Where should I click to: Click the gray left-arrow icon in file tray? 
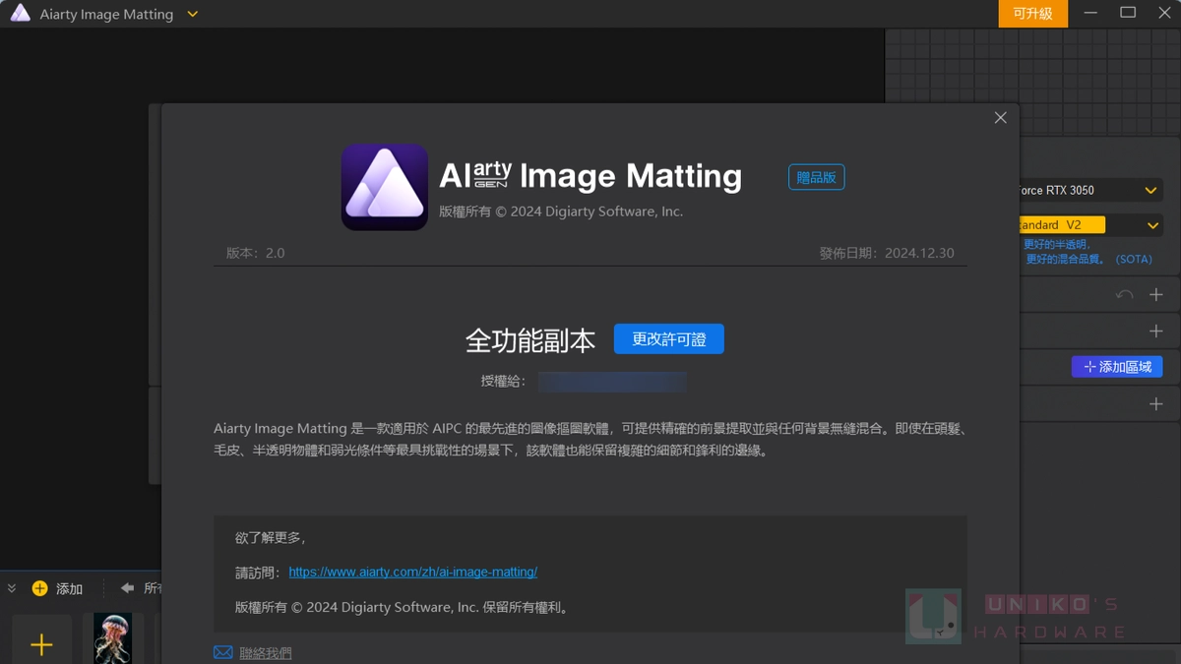127,588
